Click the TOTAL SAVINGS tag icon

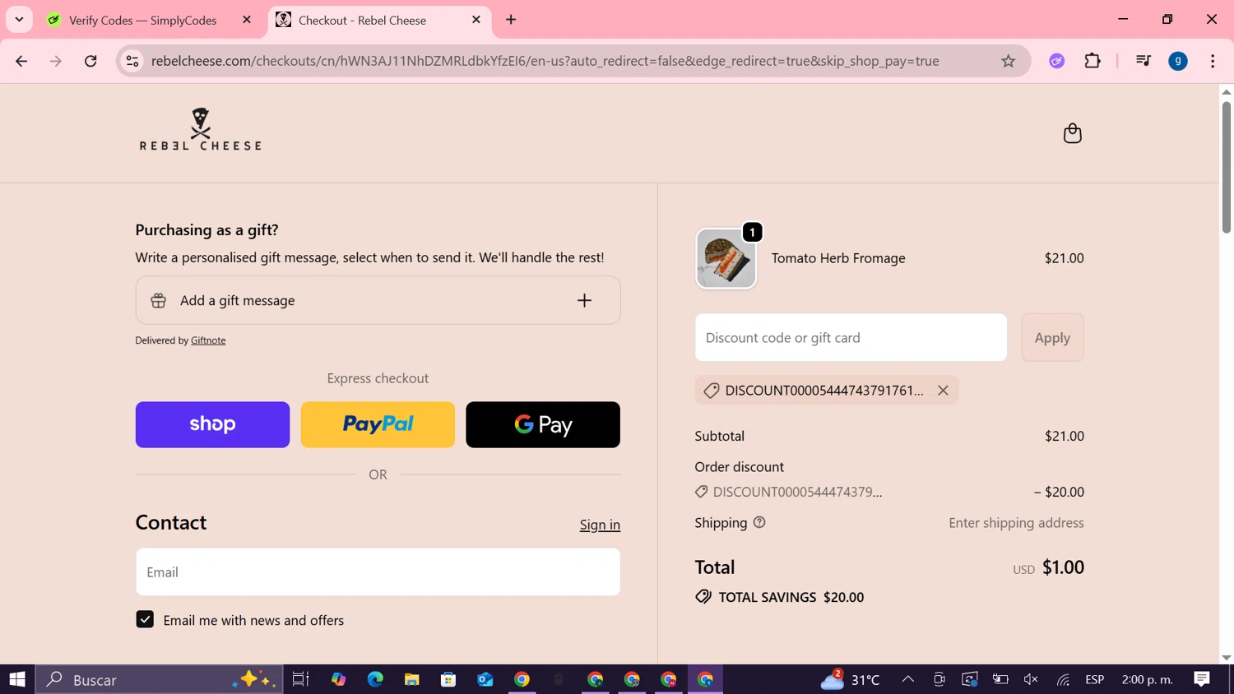pos(703,597)
